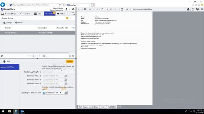204x114 pixels.
Task: Go to first task list page
Action: (28, 56)
